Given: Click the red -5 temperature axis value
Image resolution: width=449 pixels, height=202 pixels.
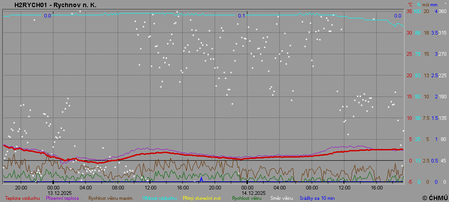Looking at the screenshot, I should (408, 182).
